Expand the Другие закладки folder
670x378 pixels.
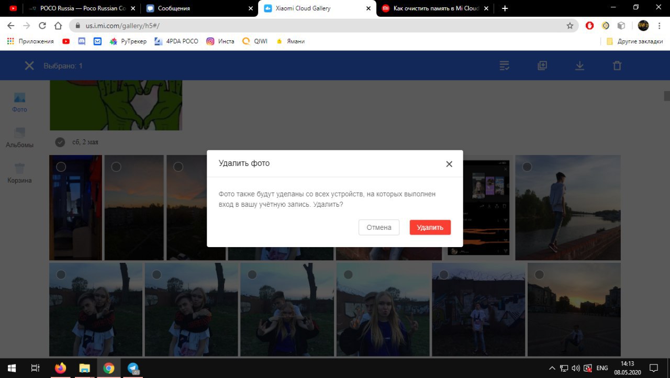634,41
